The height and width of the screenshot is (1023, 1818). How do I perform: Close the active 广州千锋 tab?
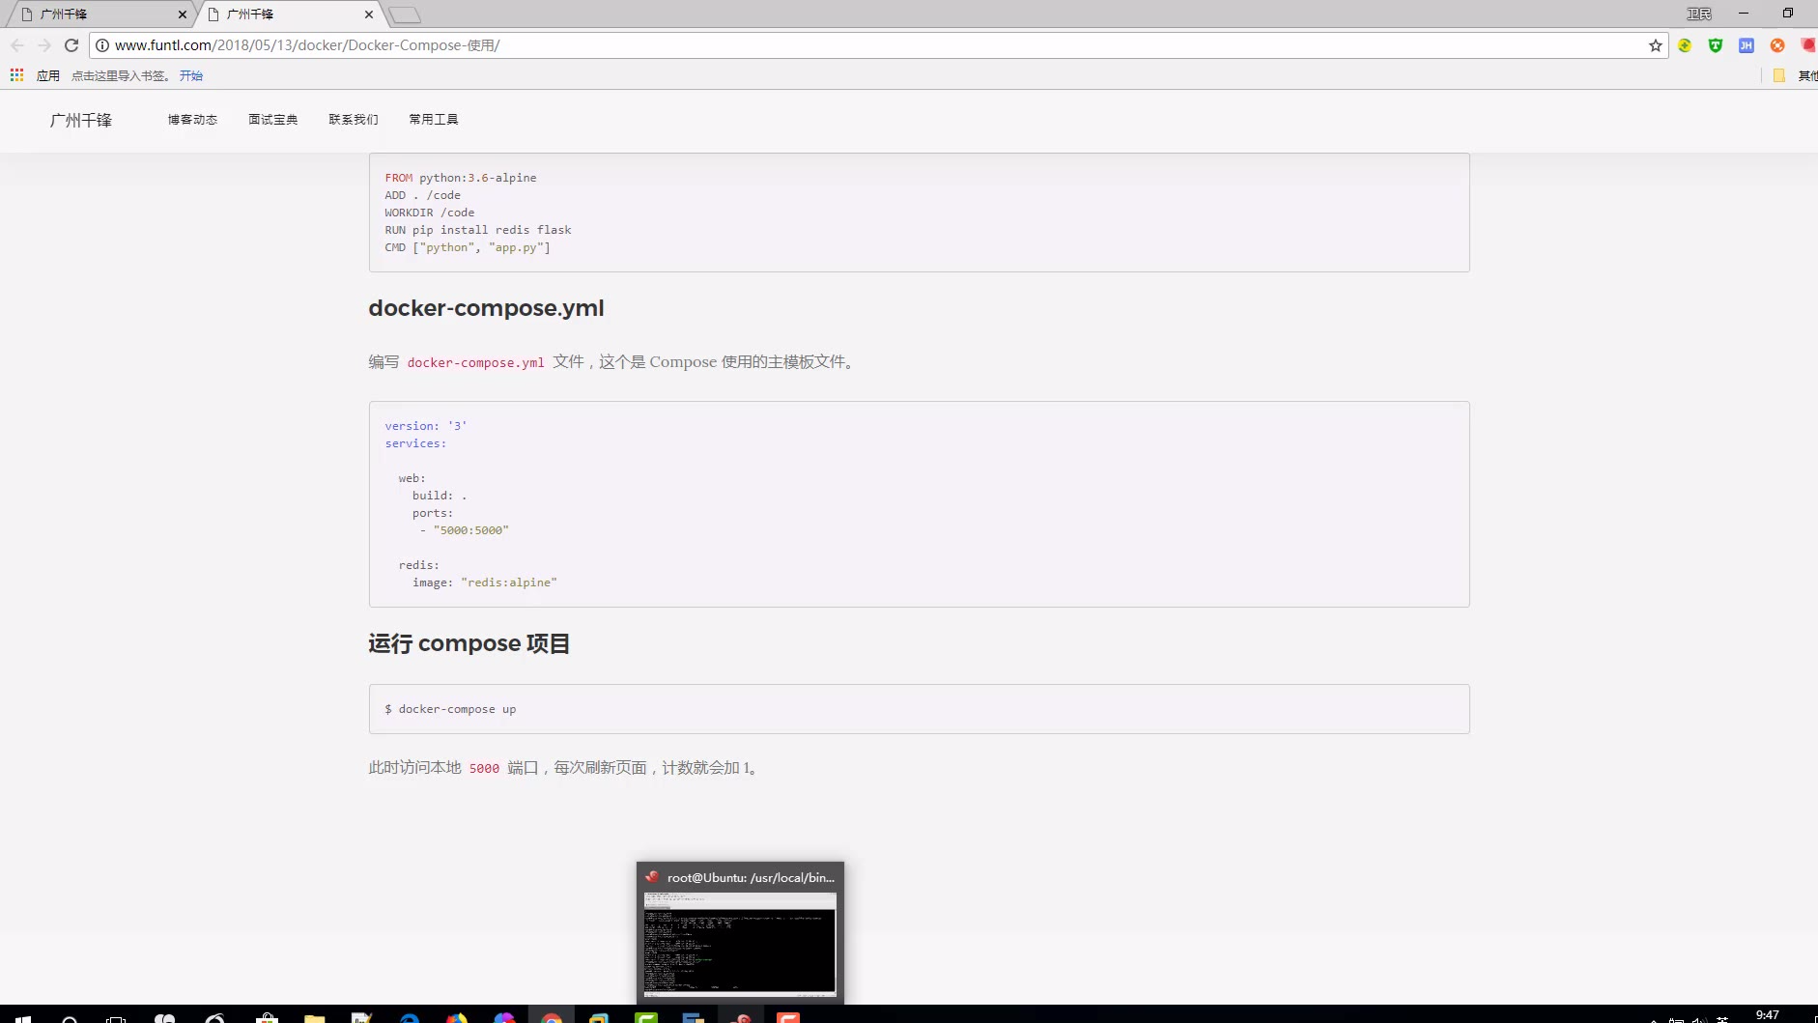point(369,14)
